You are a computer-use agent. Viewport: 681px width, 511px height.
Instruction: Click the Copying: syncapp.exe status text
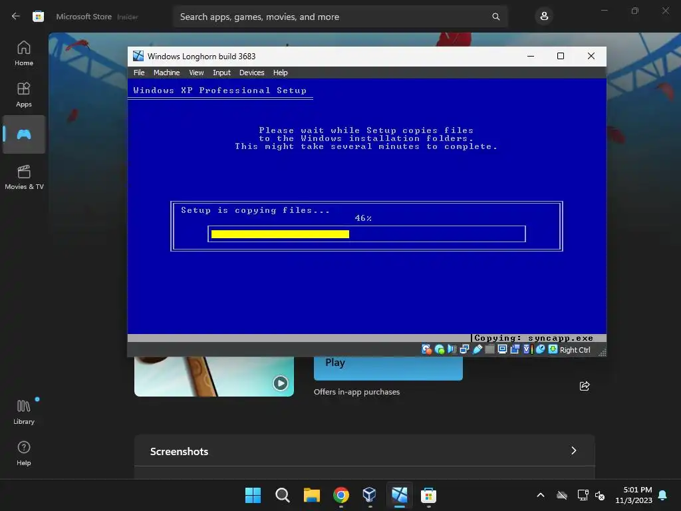534,338
